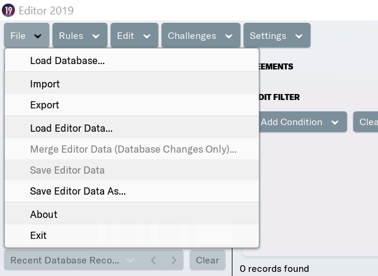Open the Add Condition dropdown
Image resolution: width=378 pixels, height=276 pixels.
[x=303, y=122]
